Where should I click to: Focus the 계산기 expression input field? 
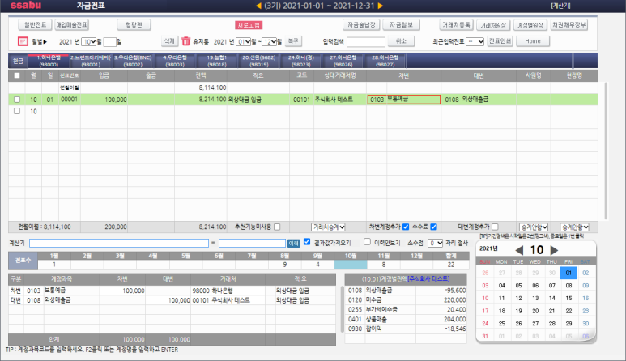click(119, 243)
